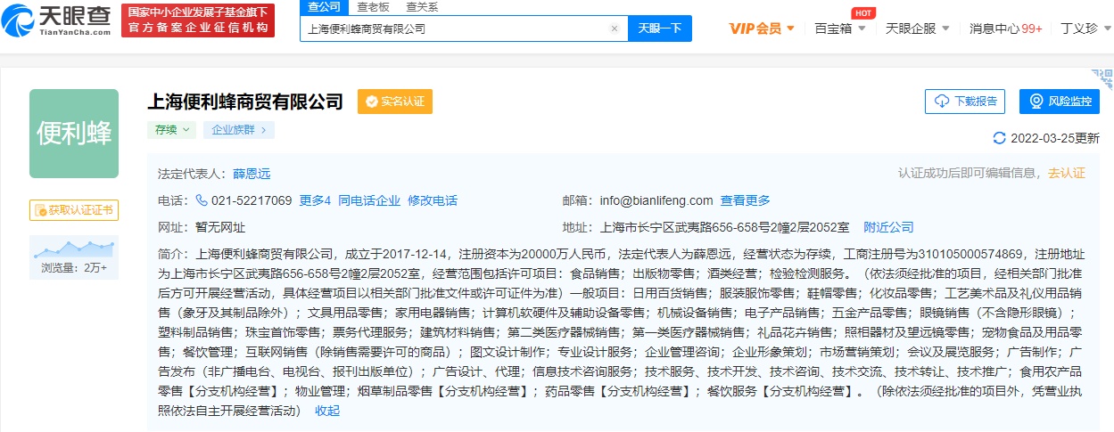Open the 丁义珍 user account menu

1084,29
